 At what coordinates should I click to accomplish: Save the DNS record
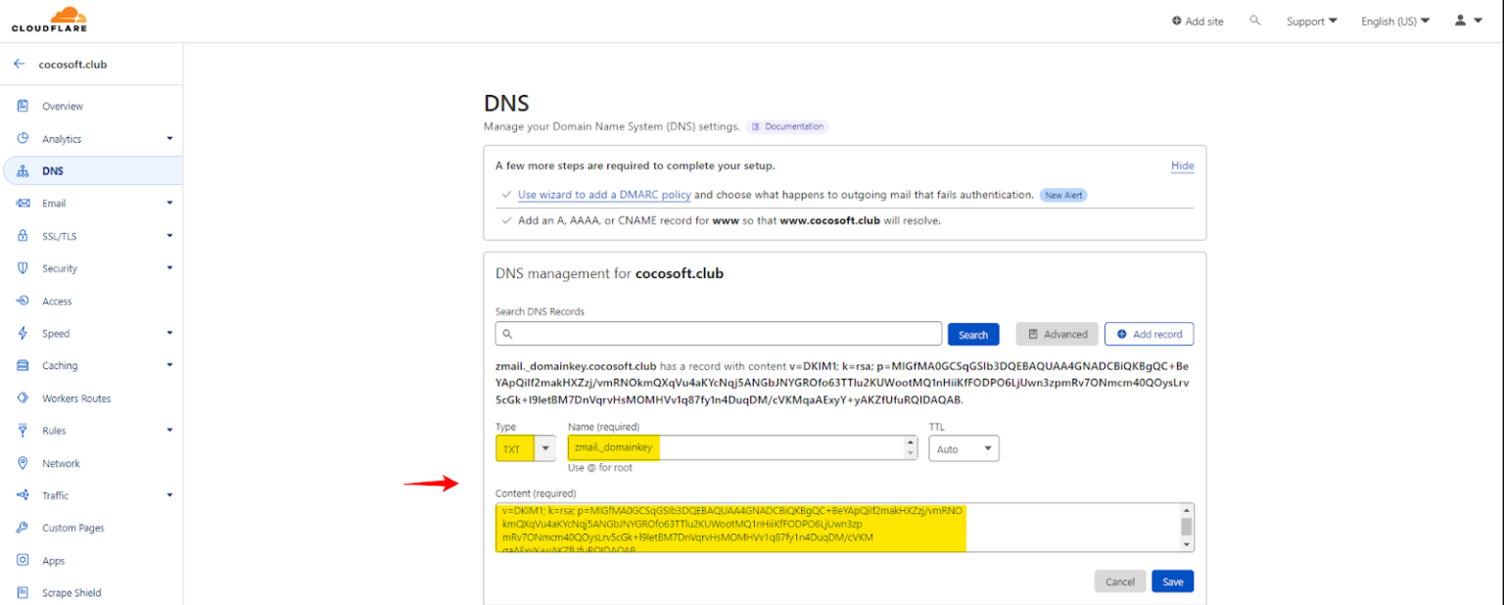coord(1172,581)
